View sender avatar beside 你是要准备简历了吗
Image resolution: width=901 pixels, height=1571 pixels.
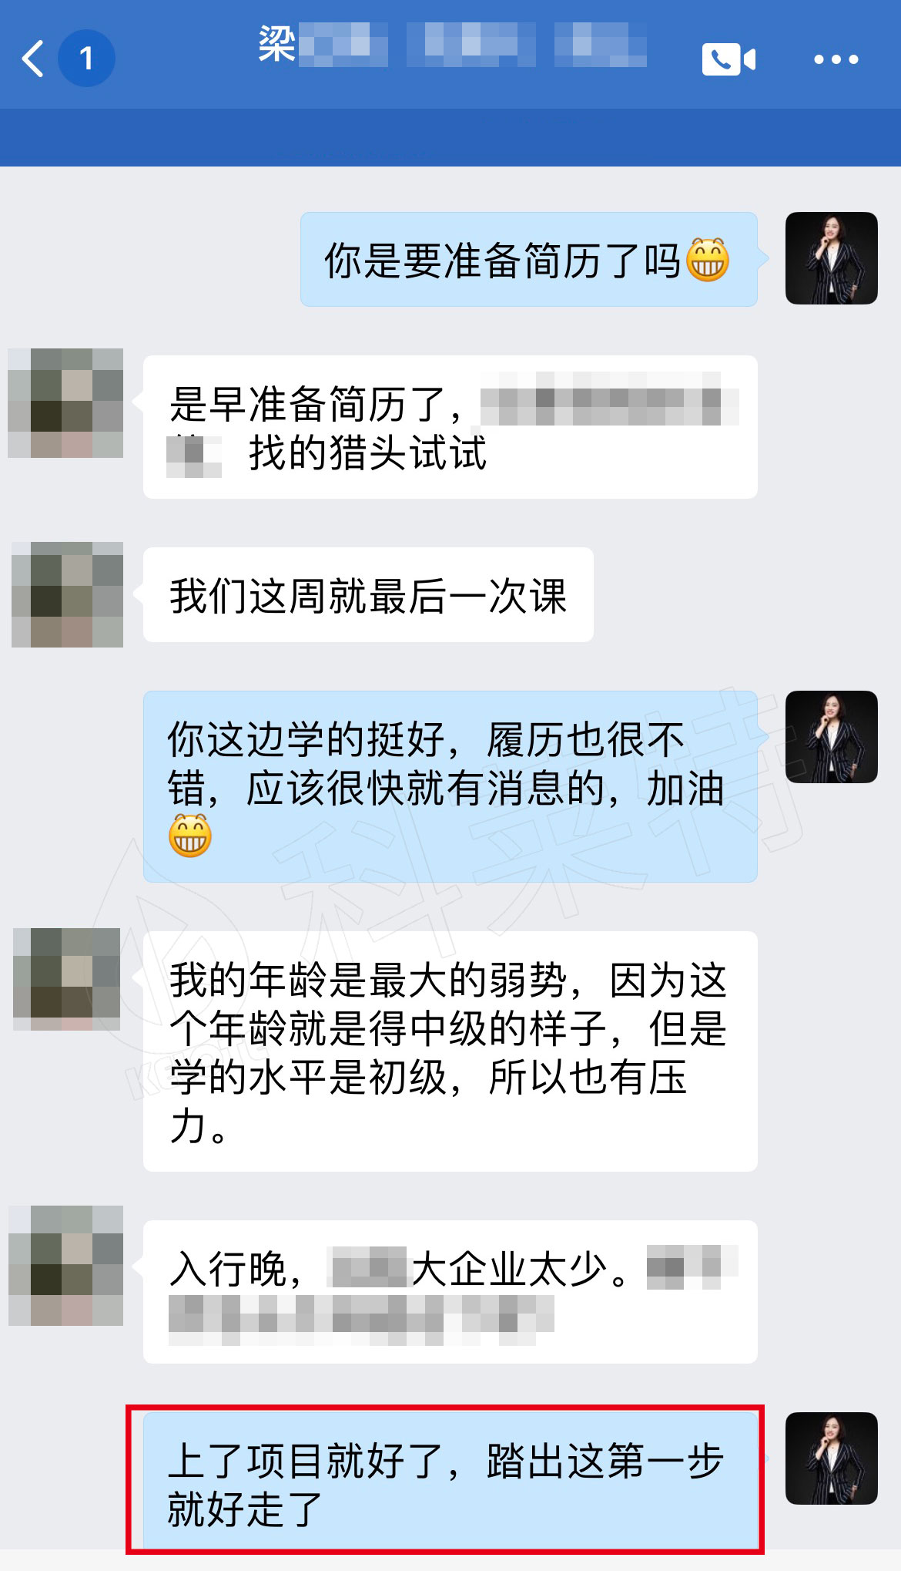832,258
